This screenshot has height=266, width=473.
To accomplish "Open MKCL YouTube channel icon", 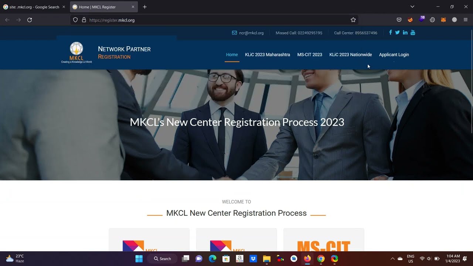I will 413,33.
